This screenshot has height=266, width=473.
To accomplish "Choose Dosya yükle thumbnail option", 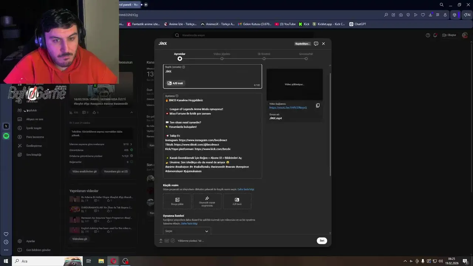I will (177, 201).
